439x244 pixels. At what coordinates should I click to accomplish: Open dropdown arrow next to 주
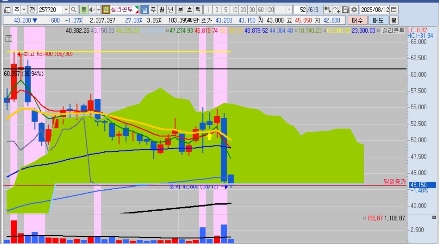coord(24,10)
